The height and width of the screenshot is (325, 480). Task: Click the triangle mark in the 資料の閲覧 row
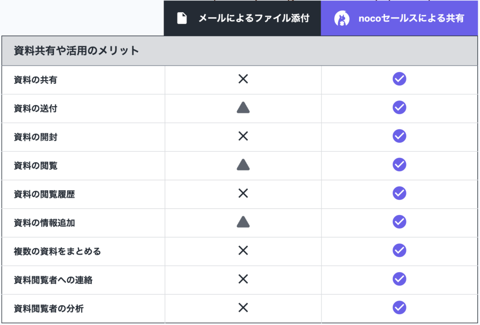point(243,165)
